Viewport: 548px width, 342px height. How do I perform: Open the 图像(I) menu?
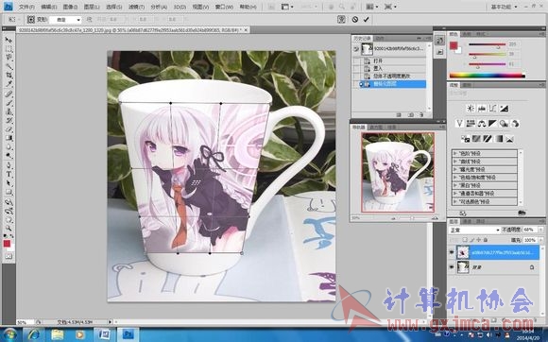coord(70,7)
